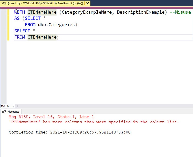Click CategoryExampleName in the column list
193x157 pixels.
point(87,12)
